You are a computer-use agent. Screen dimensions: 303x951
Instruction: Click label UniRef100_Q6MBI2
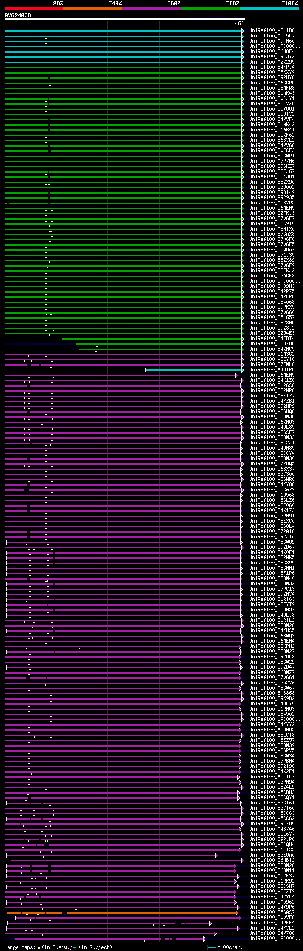pyautogui.click(x=272, y=860)
